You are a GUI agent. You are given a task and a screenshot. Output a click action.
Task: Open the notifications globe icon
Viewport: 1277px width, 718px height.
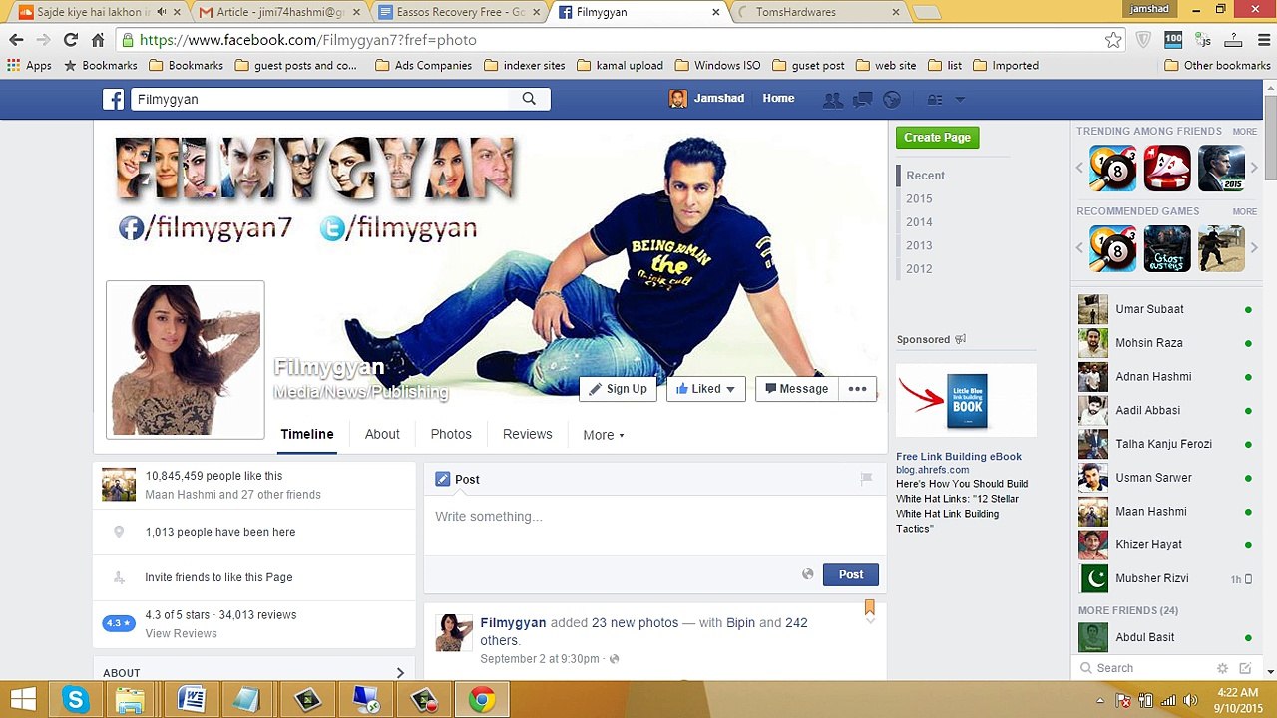click(x=892, y=99)
